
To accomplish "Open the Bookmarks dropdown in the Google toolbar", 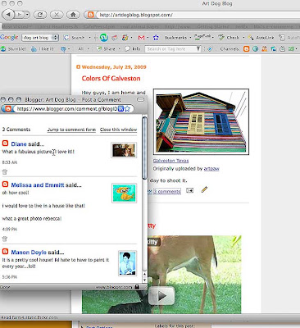I will pyautogui.click(x=178, y=38).
